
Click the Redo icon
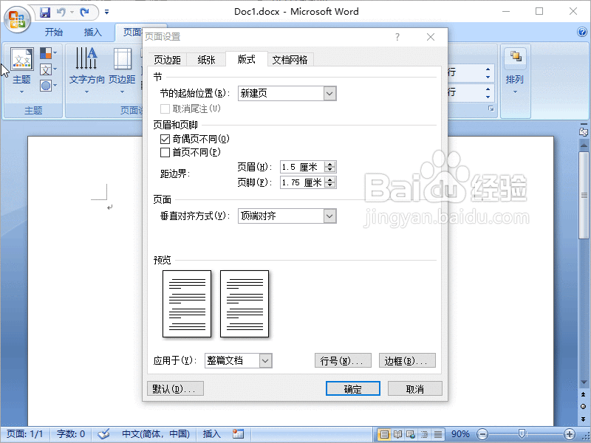tap(83, 12)
